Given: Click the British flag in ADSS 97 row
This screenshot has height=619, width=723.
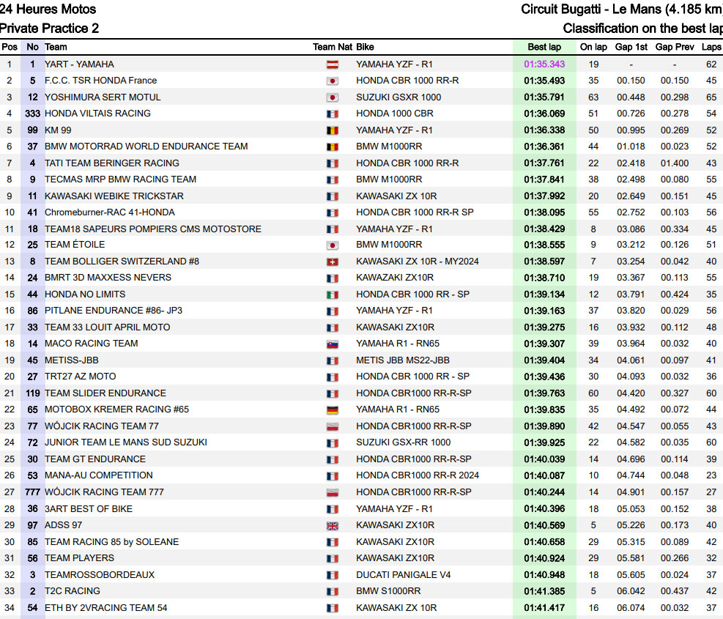Looking at the screenshot, I should (x=332, y=525).
